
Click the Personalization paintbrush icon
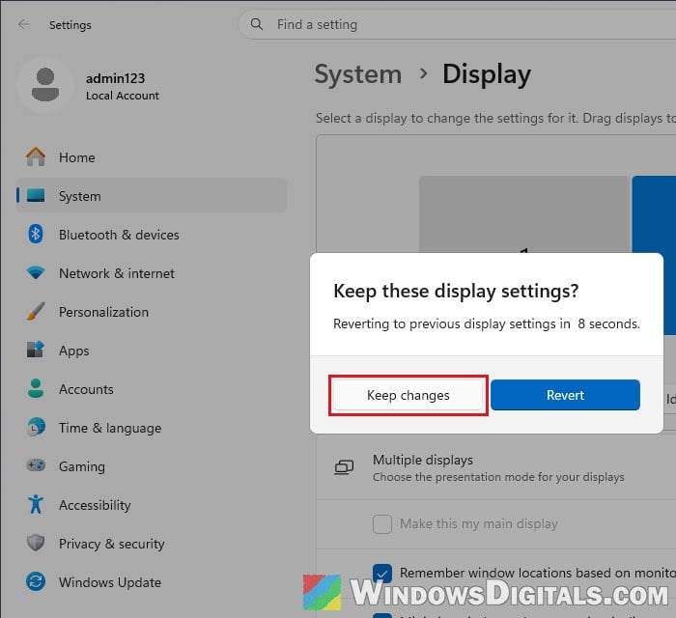point(36,311)
